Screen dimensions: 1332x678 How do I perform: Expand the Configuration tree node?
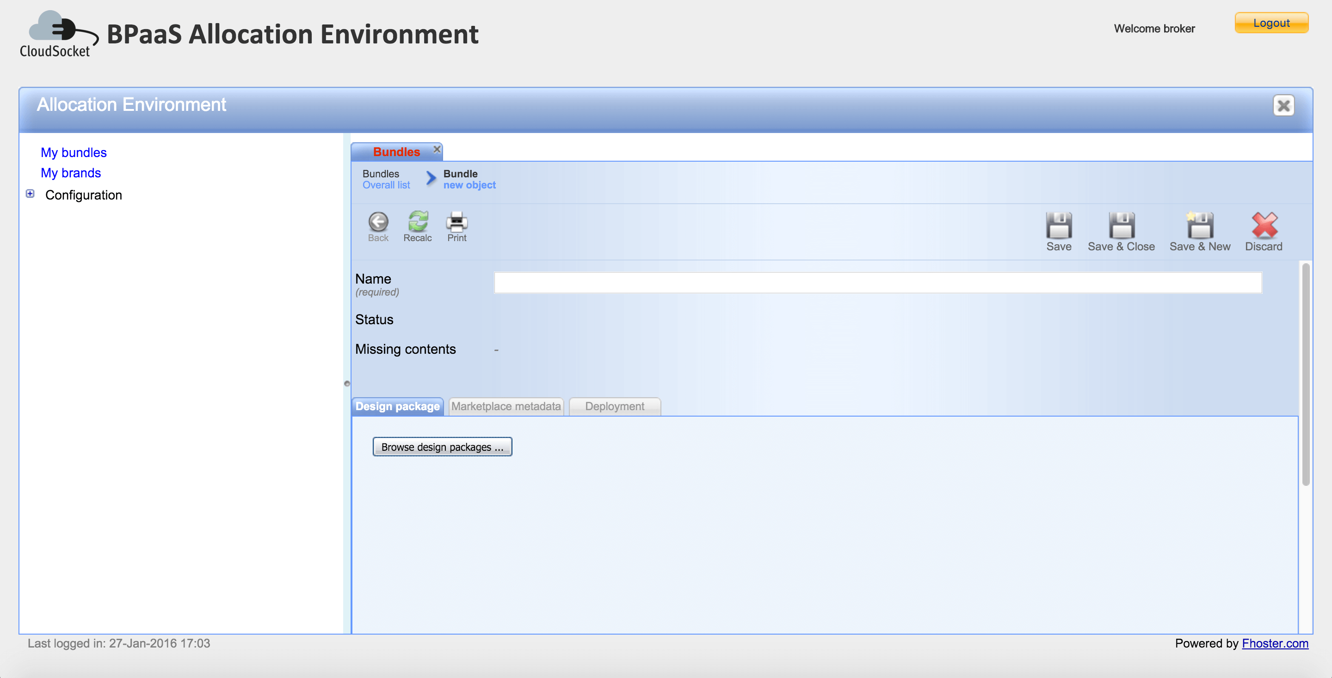click(x=31, y=194)
